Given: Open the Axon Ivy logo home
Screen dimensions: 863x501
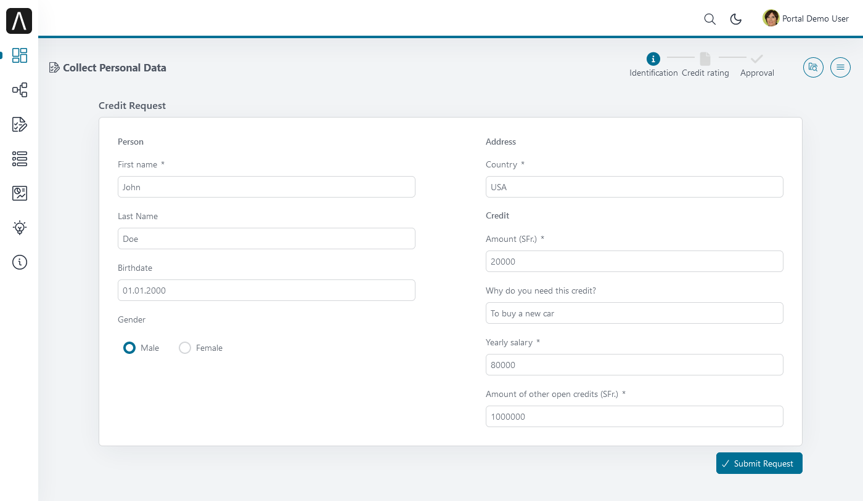Looking at the screenshot, I should 19,21.
